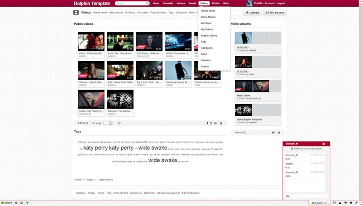
Task: Click the Logout link
Action: (x=281, y=4)
